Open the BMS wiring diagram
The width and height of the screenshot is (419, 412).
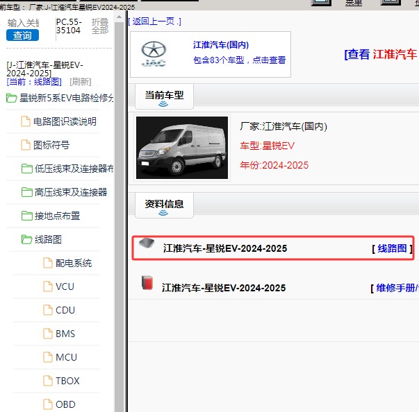(x=65, y=334)
